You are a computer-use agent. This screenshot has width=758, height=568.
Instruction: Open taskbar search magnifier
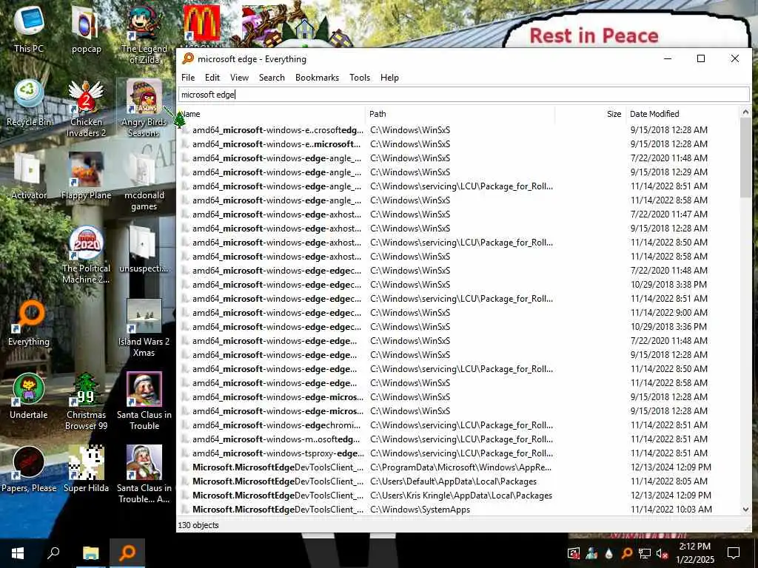tap(53, 553)
